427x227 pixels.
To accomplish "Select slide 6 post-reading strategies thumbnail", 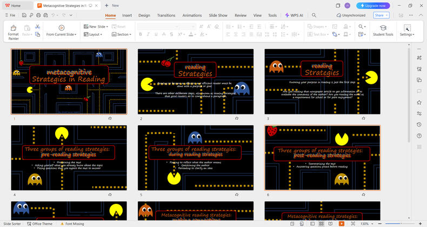I will pos(323,158).
